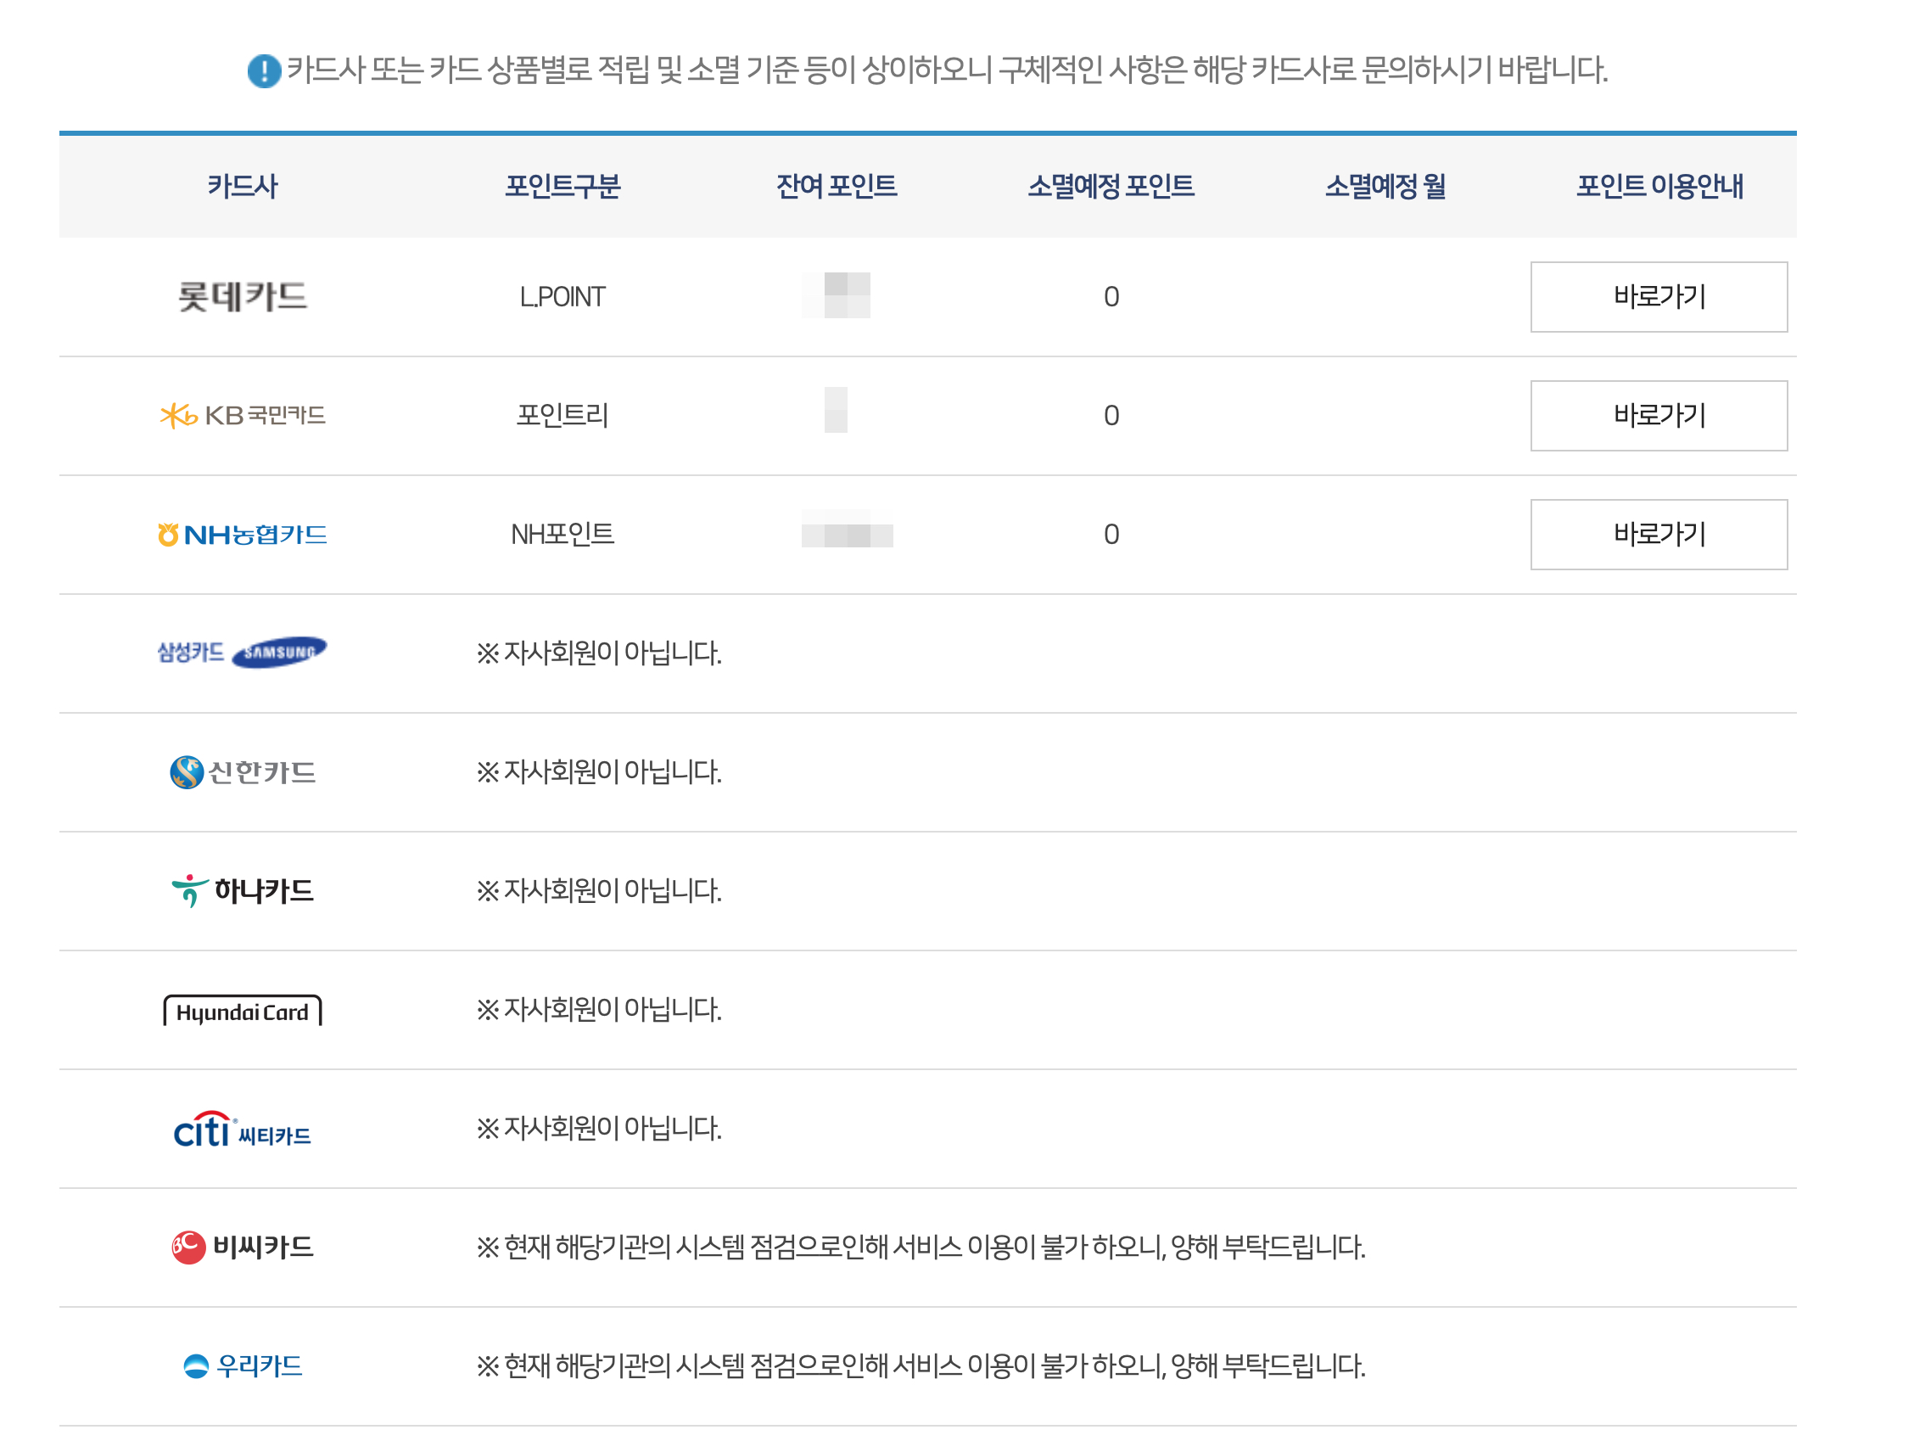Click the blurred L.POINT remaining balance
This screenshot has height=1441, width=1914.
pos(836,295)
